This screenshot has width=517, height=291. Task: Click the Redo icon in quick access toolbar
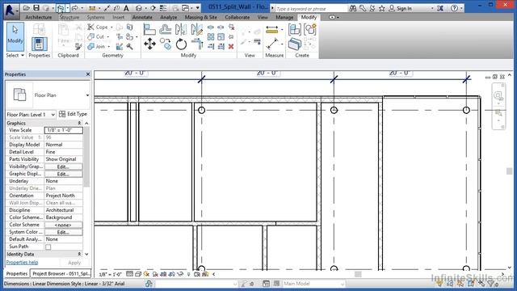pos(74,8)
